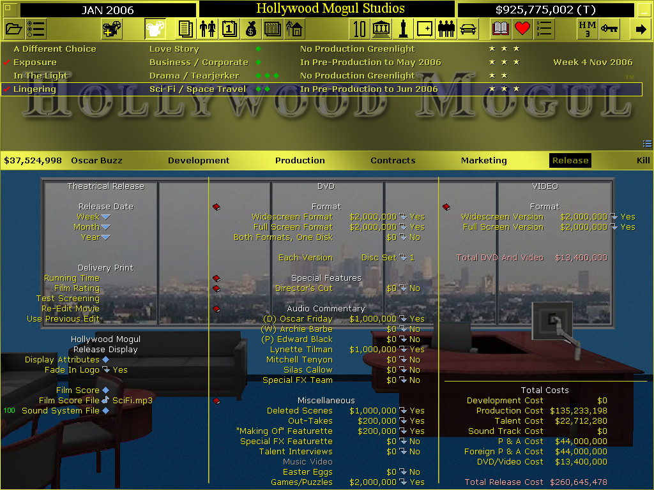Click the Film Rating link
Screen dimensions: 654x490
(77, 288)
